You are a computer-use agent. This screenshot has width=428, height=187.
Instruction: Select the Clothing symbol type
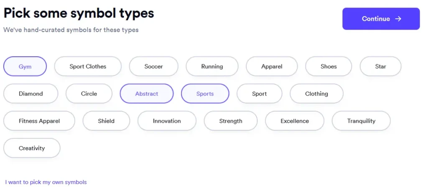click(x=316, y=93)
